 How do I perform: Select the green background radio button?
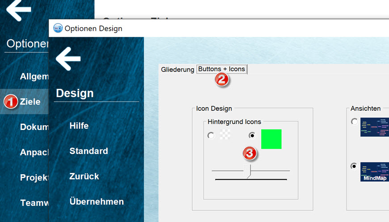[252, 135]
